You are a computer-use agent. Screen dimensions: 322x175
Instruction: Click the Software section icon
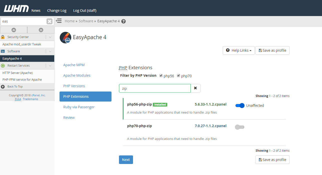click(3, 51)
